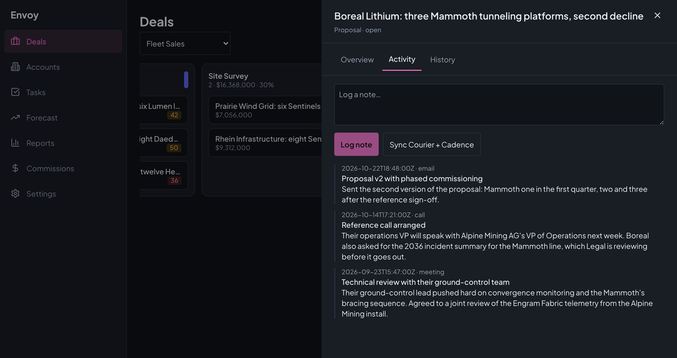Click 'Technical review with their ground-control team' title
This screenshot has width=677, height=358.
coord(426,282)
